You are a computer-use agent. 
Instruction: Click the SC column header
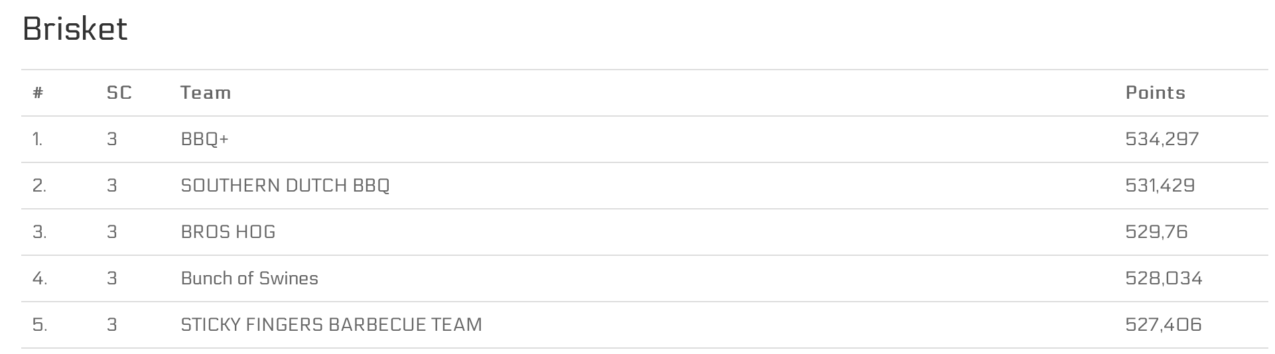[x=119, y=93]
